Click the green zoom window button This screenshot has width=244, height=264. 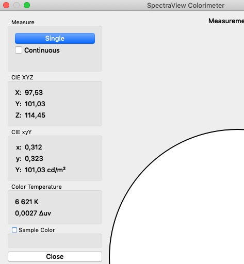(27, 5)
